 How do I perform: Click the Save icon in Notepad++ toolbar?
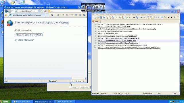pyautogui.click(x=101, y=18)
